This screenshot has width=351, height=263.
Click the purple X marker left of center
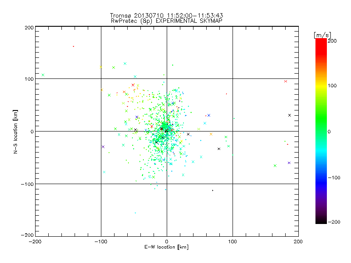point(103,147)
